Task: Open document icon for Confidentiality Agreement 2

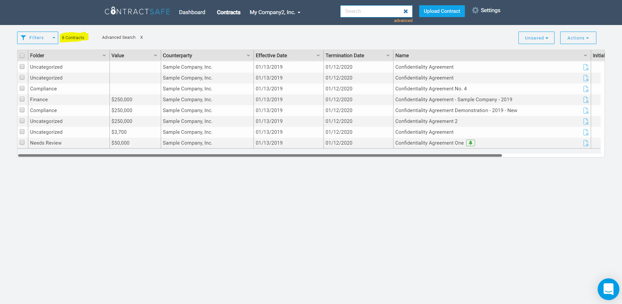Action: click(586, 121)
